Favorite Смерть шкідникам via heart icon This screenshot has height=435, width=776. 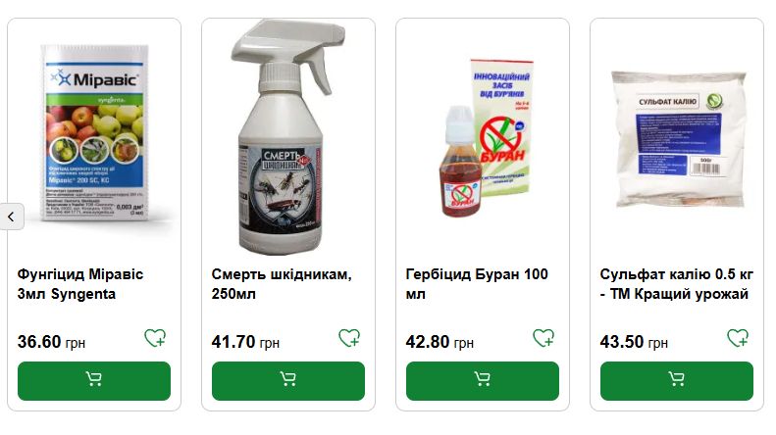[349, 338]
